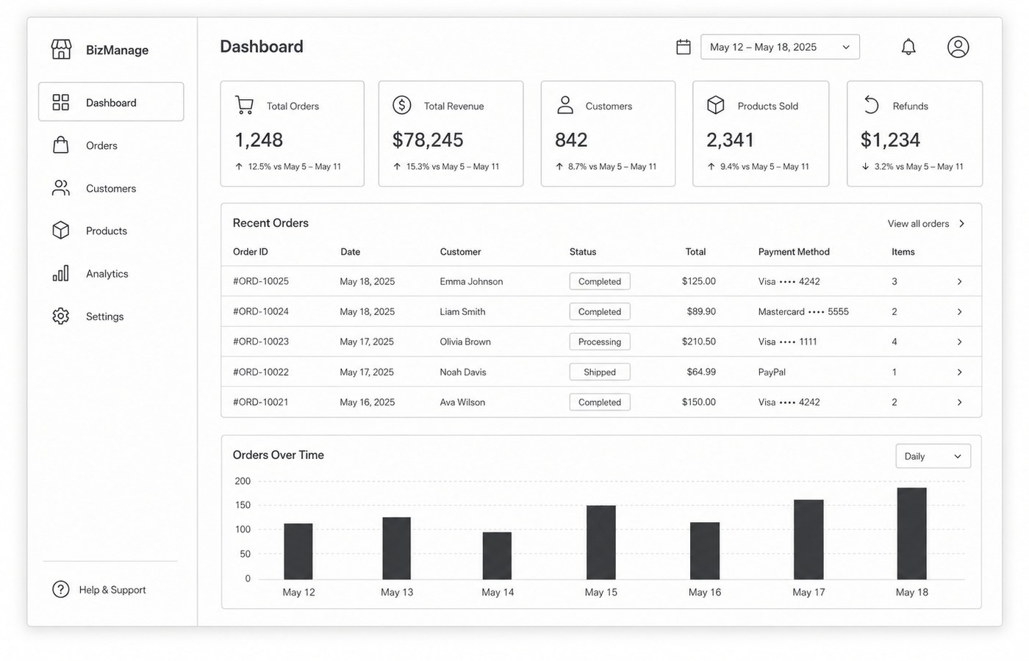Click the Order ID column header
Image resolution: width=1029 pixels, height=661 pixels.
251,251
